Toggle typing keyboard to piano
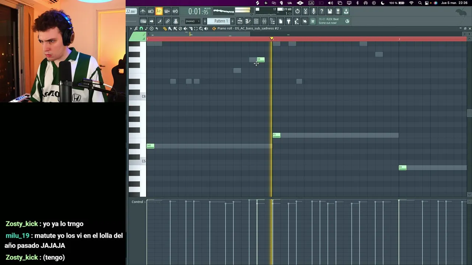This screenshot has height=265, width=472. click(x=143, y=21)
